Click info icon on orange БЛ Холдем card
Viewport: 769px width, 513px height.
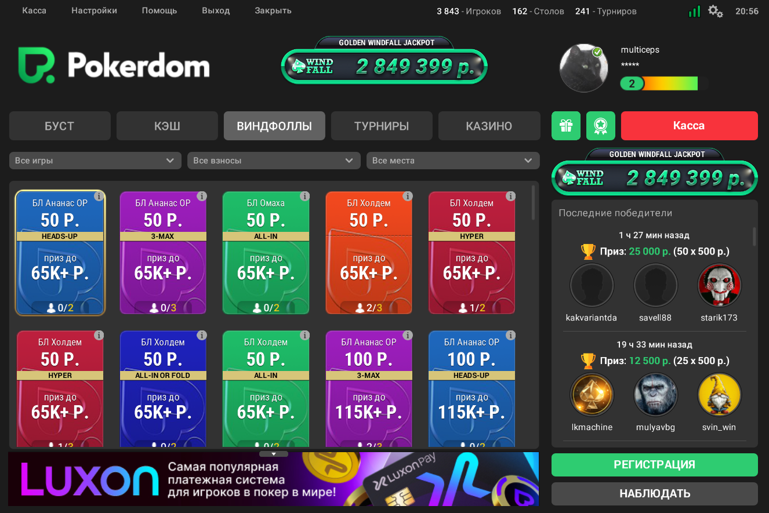pyautogui.click(x=408, y=197)
